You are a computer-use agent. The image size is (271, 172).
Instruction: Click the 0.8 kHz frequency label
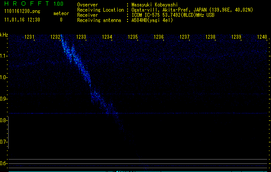pos(3,120)
